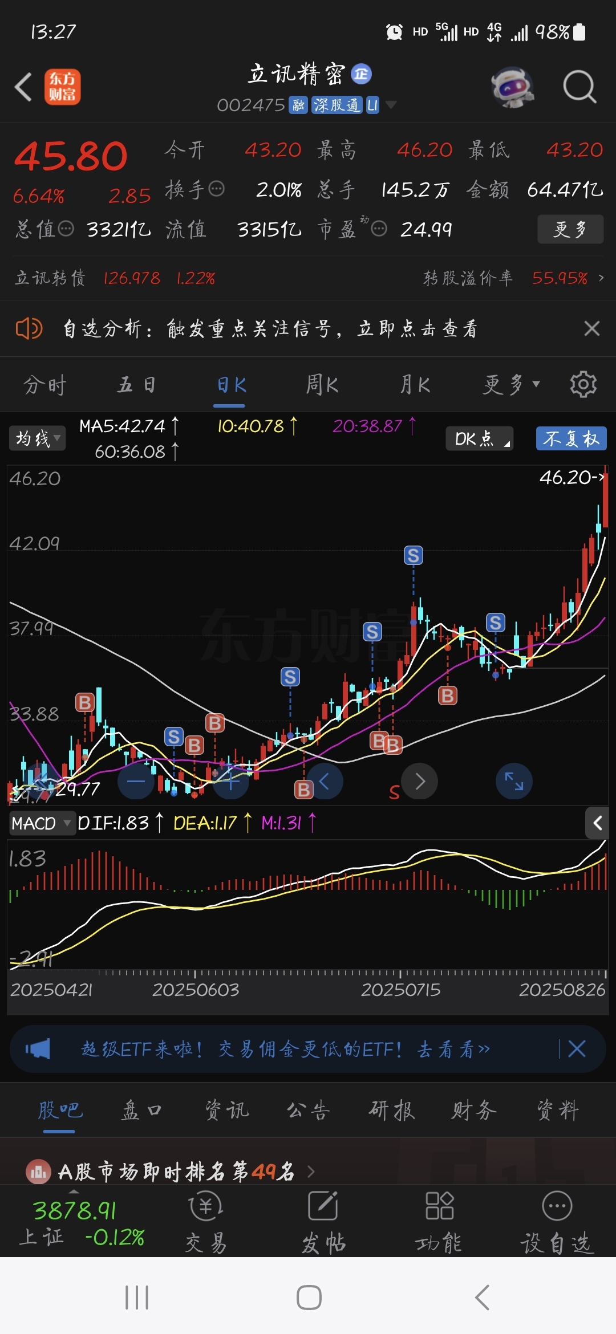Switch to 盘口 tab
Image resolution: width=616 pixels, height=1334 pixels.
pyautogui.click(x=142, y=1110)
